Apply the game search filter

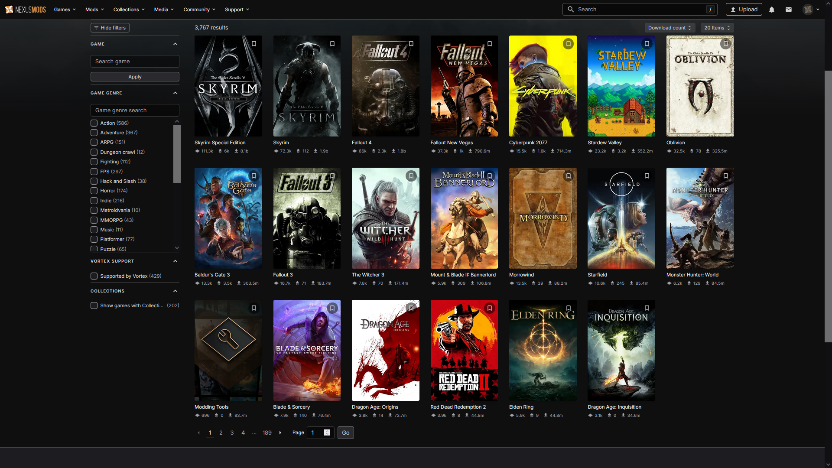(135, 77)
